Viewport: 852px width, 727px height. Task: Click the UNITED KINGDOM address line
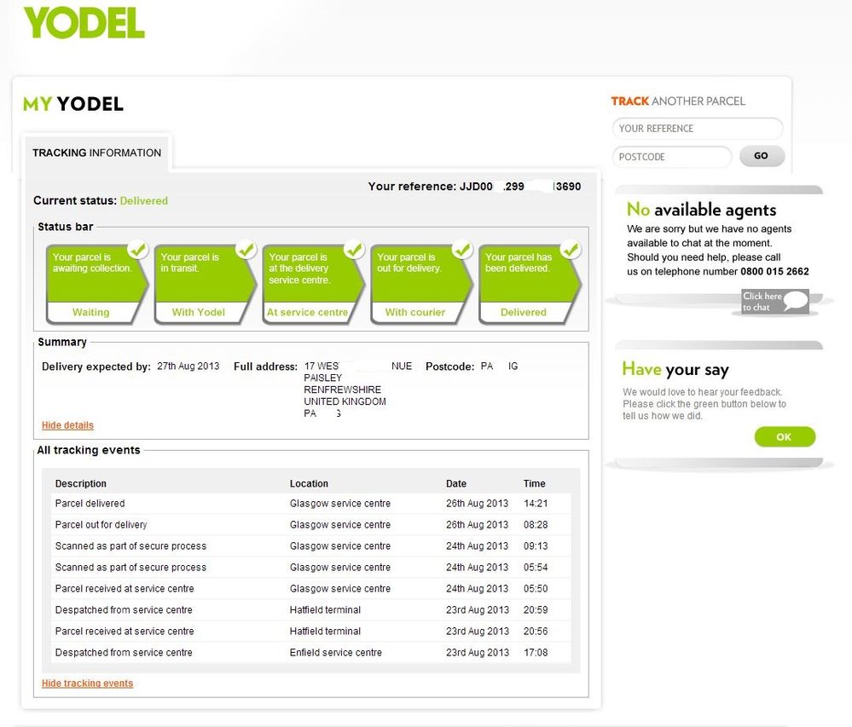[345, 401]
